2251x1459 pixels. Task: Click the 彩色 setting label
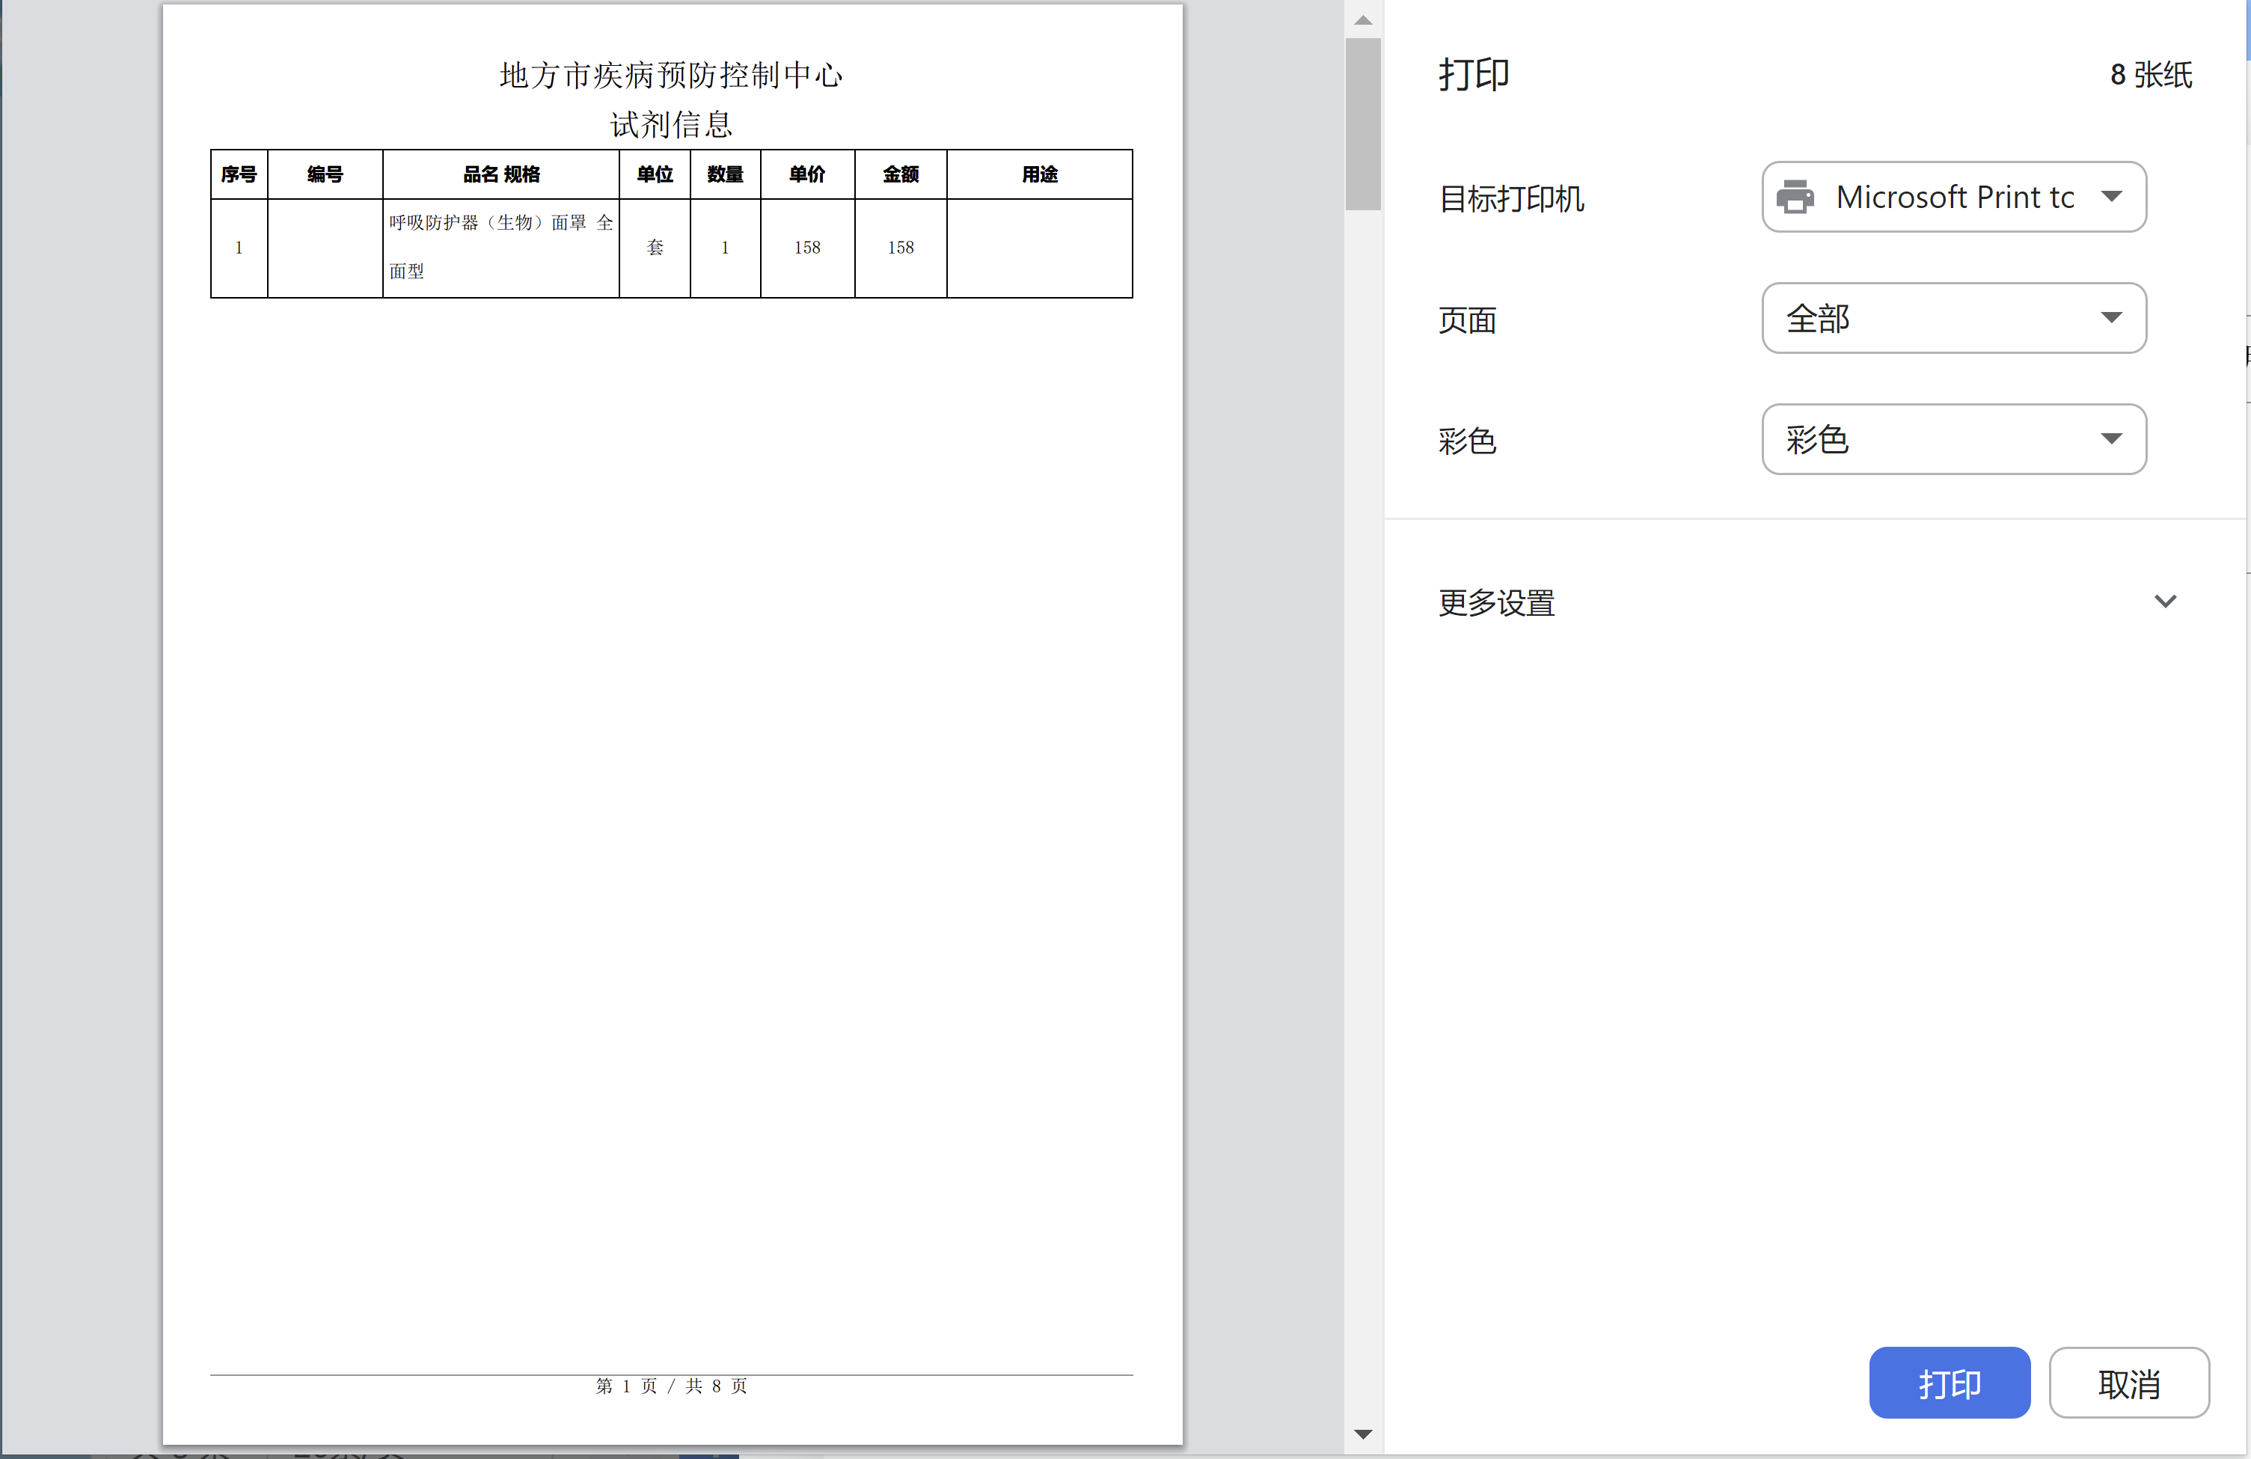1467,441
